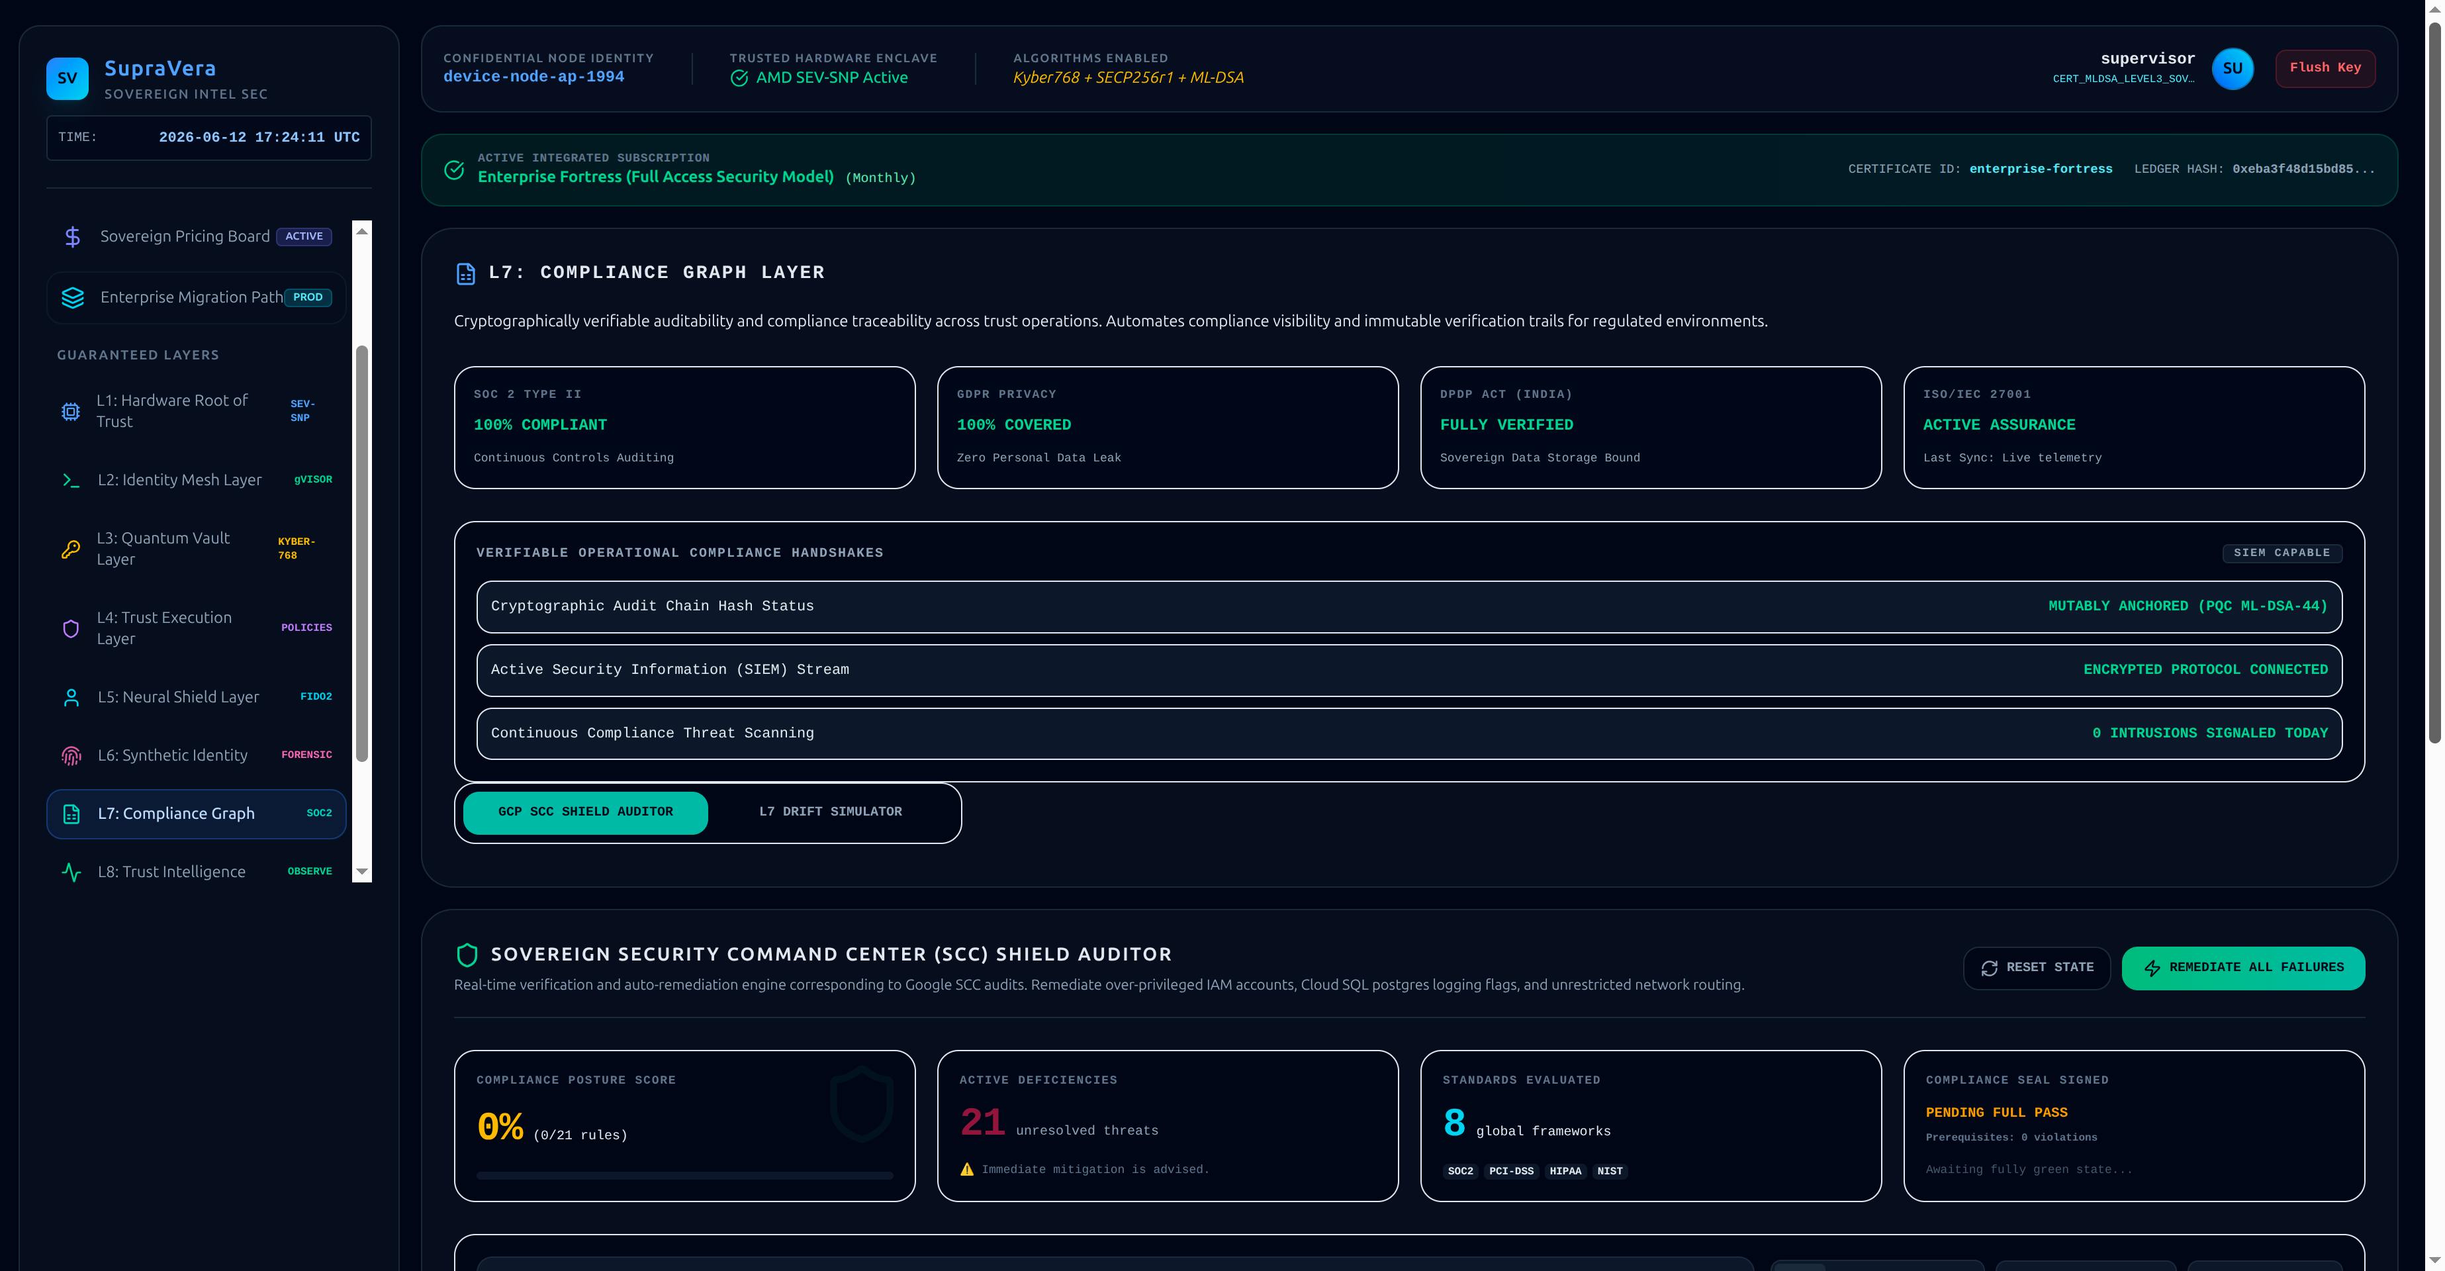The height and width of the screenshot is (1271, 2445).
Task: Click the PROD badge on Enterprise Migration Path
Action: tap(308, 297)
